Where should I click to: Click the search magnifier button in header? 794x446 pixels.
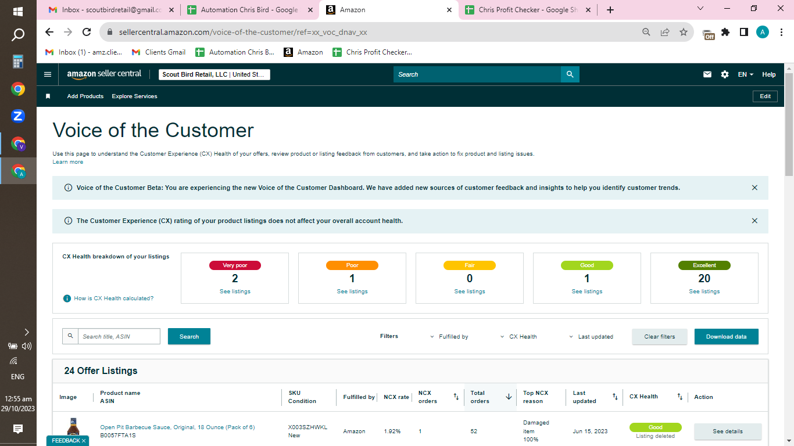pyautogui.click(x=570, y=74)
